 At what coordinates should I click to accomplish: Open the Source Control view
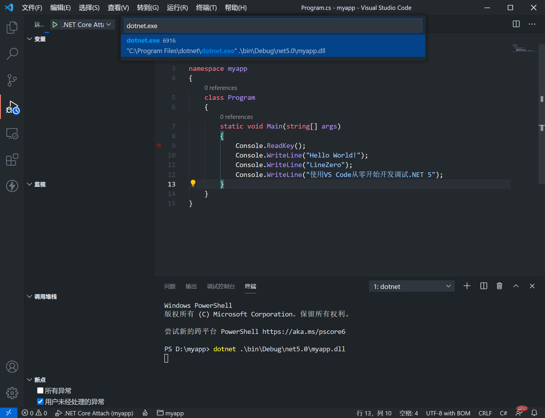12,80
